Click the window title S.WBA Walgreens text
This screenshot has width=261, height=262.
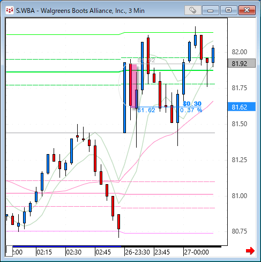[80, 11]
